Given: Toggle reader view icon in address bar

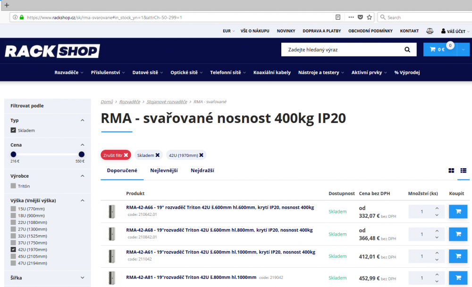Looking at the screenshot, I should pyautogui.click(x=338, y=17).
